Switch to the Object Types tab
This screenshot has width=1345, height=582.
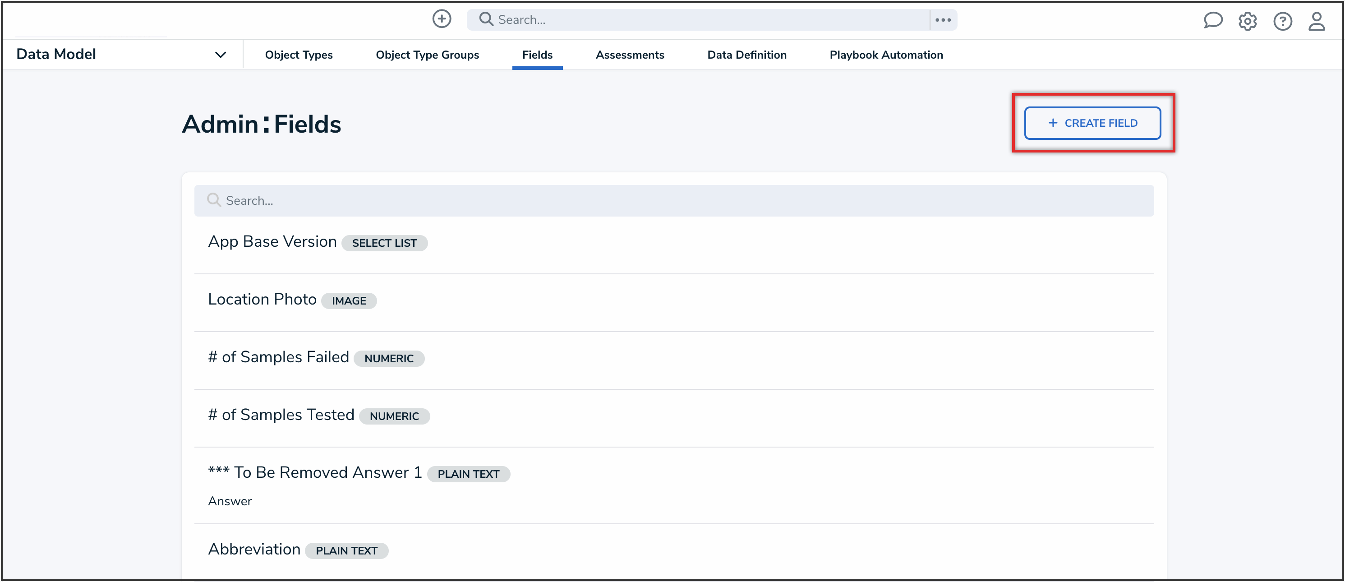point(299,54)
